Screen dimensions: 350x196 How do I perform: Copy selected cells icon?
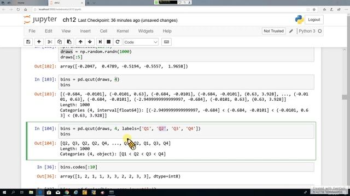click(x=60, y=42)
